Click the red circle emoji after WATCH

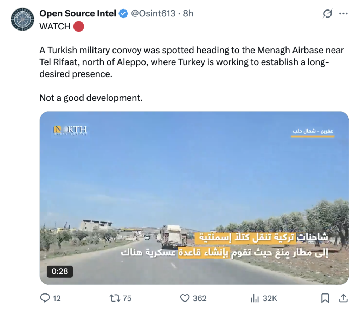[79, 26]
